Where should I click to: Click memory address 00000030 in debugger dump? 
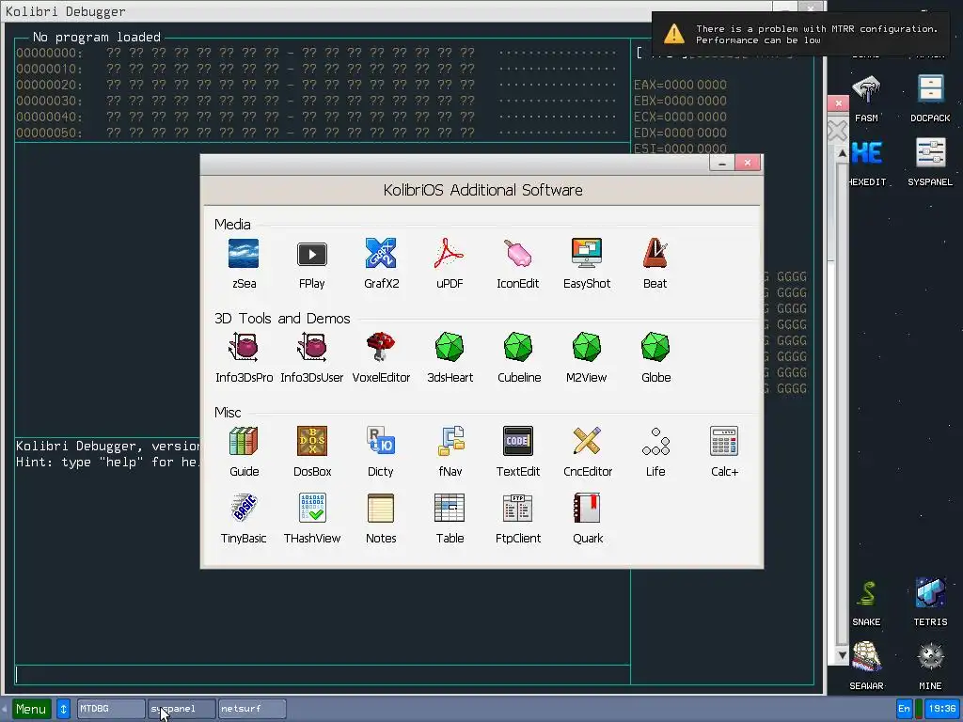(x=49, y=101)
